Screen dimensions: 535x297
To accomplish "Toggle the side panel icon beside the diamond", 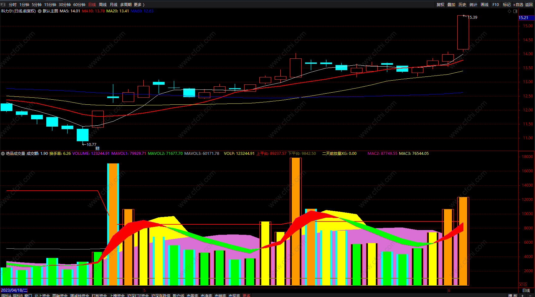I will pos(515,11).
